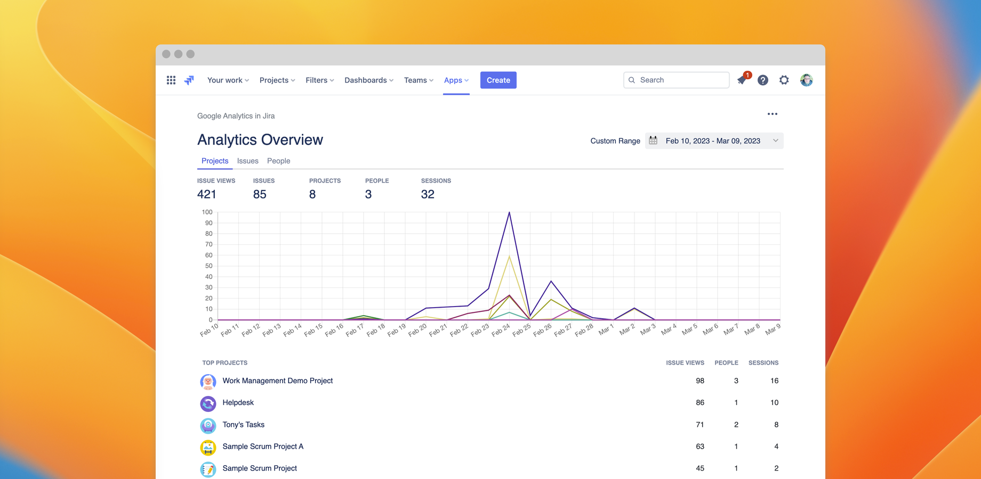Open Work Management Demo Project link
The height and width of the screenshot is (479, 981).
click(278, 381)
